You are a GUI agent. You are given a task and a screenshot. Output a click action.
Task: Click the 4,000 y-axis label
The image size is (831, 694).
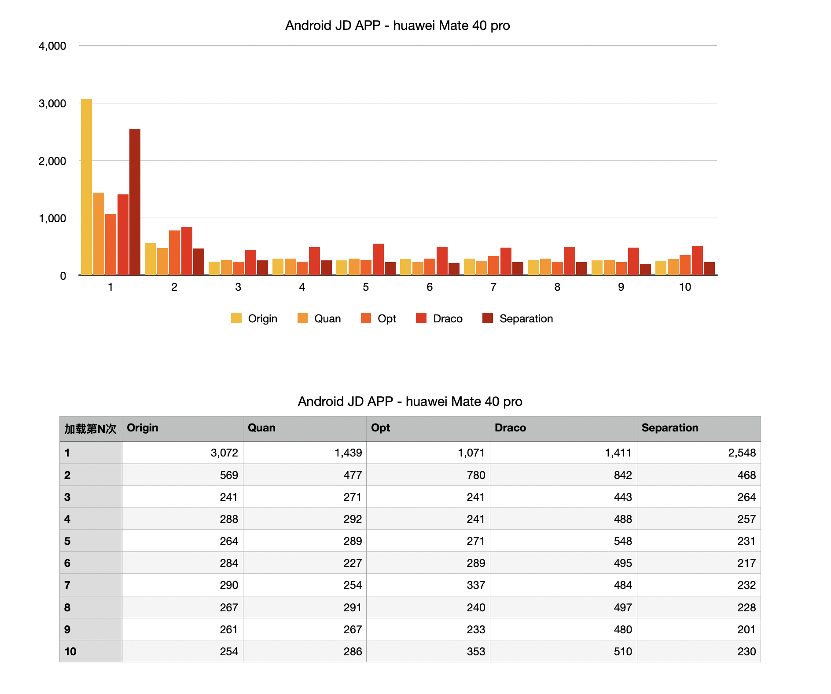point(52,46)
